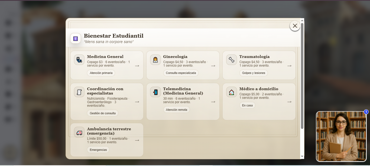This screenshot has width=370, height=166.
Task: Open the librarian assistant thumbnail
Action: [341, 136]
